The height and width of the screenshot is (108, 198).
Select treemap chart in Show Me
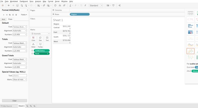tap(191, 32)
